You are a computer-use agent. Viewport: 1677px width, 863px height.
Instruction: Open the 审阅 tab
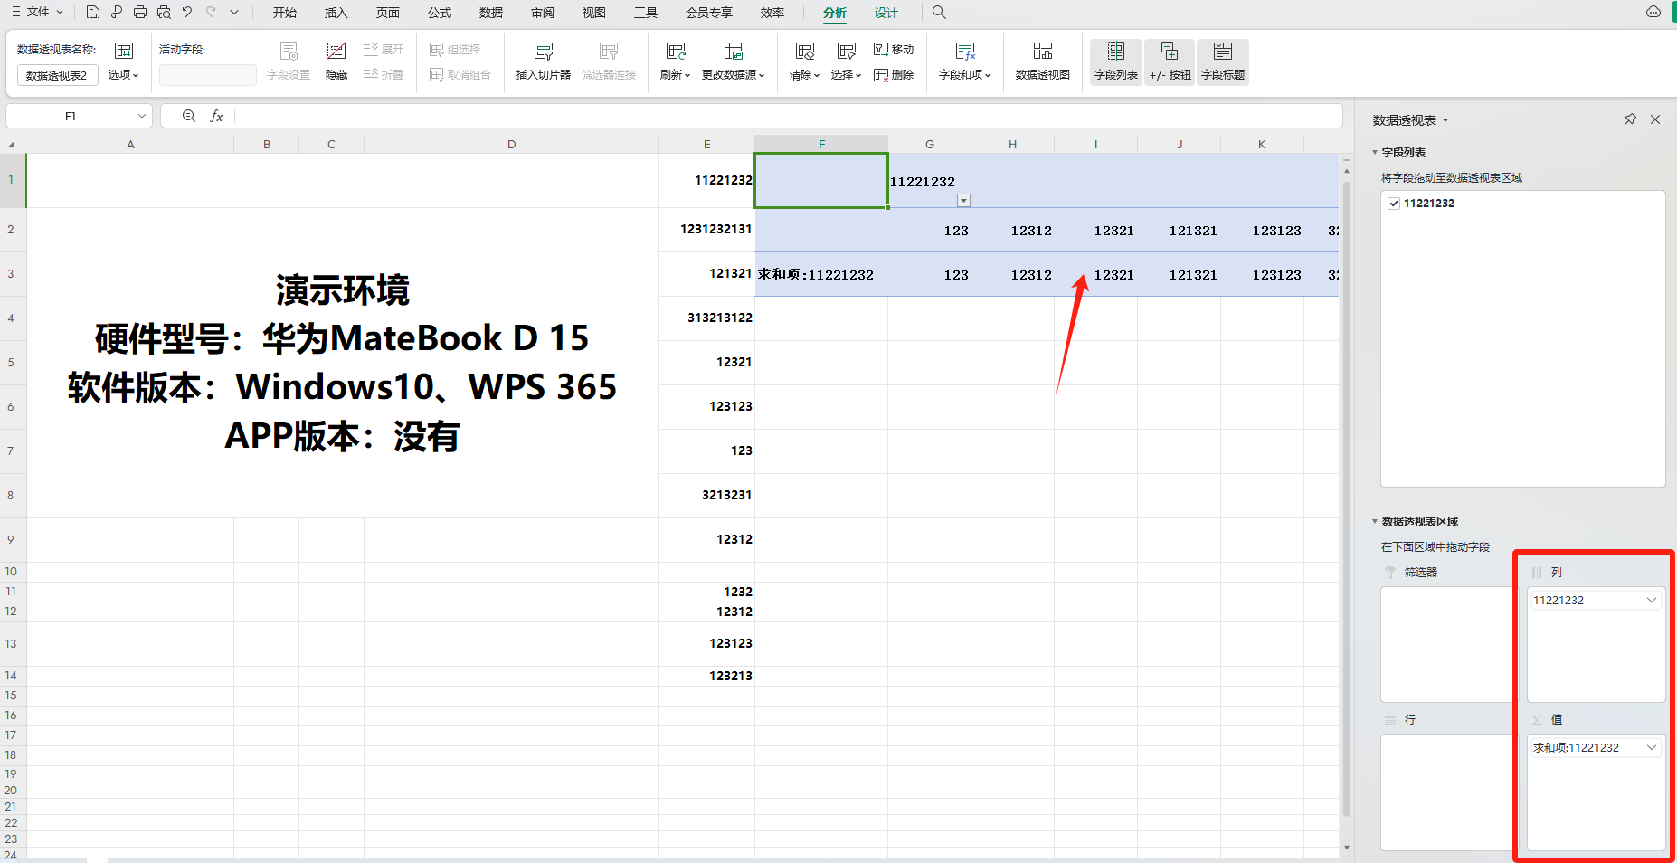coord(543,12)
